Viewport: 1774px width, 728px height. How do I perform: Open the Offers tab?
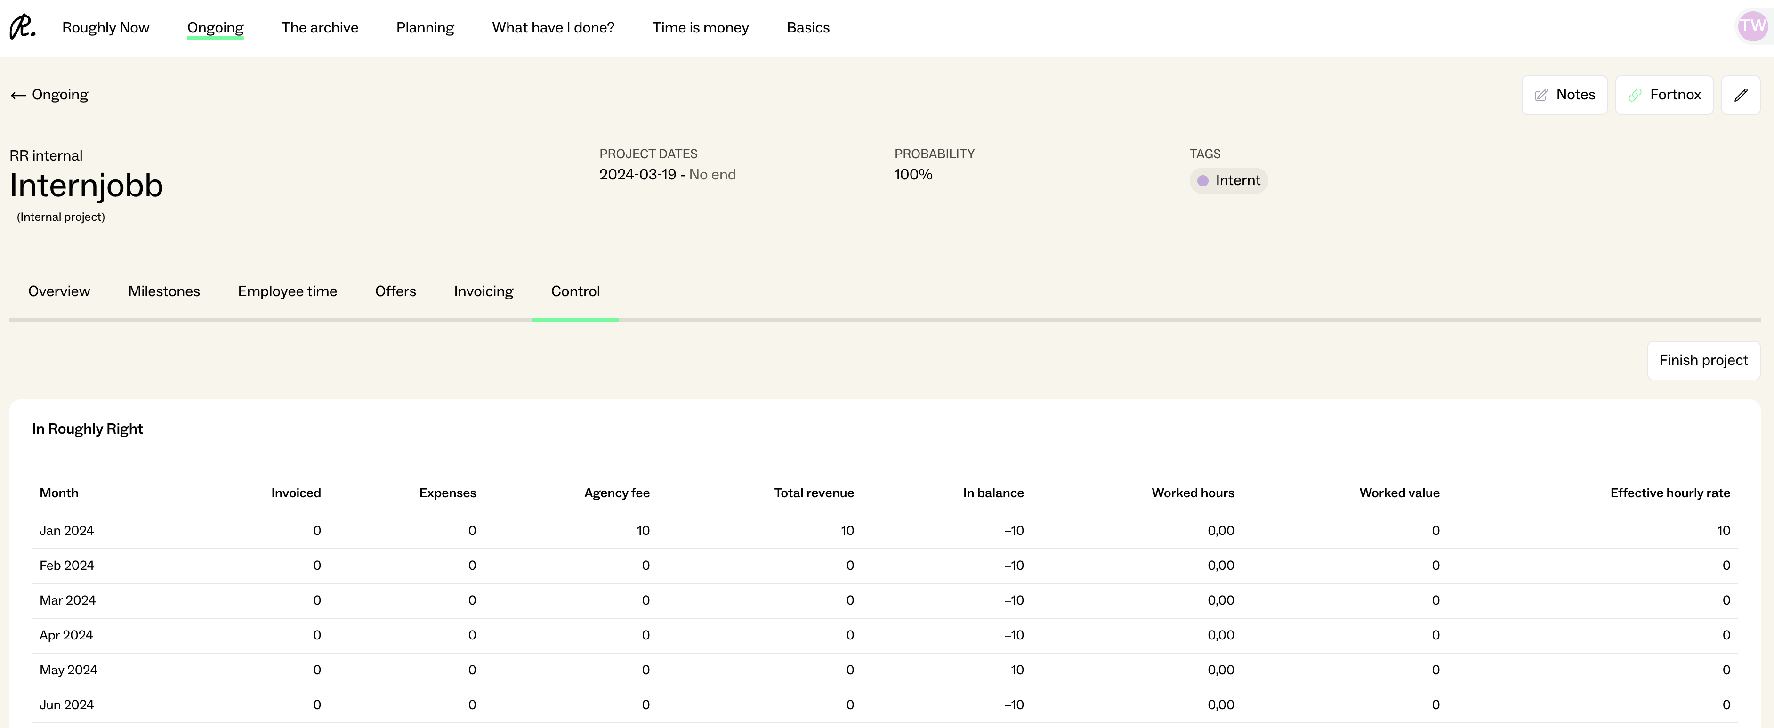395,291
